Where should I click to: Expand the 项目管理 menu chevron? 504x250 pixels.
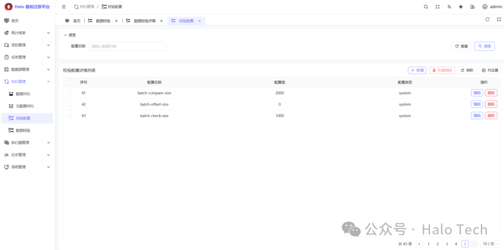[49, 45]
